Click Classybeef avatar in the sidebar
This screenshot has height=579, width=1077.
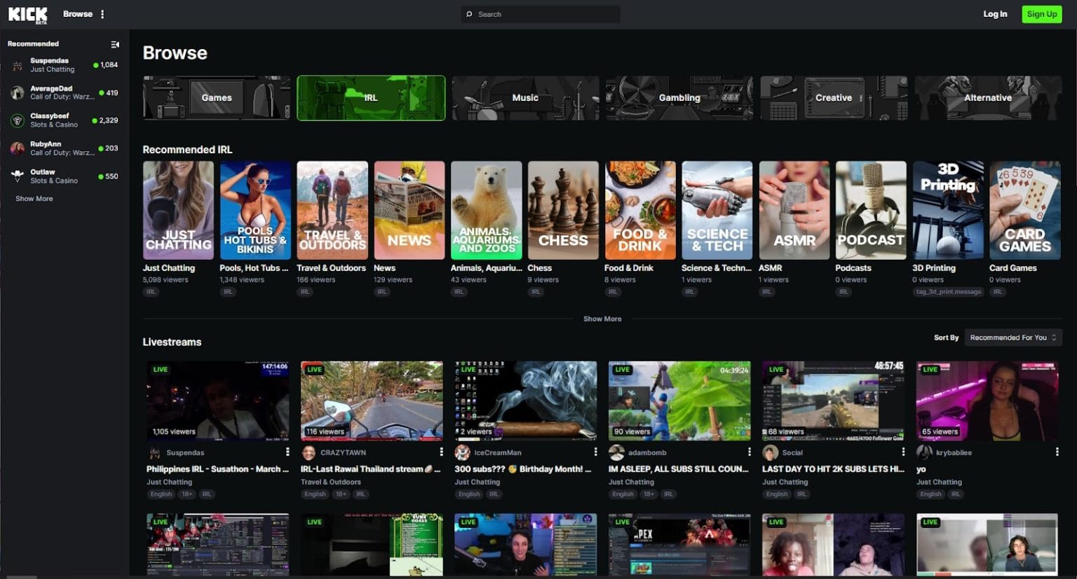tap(17, 120)
